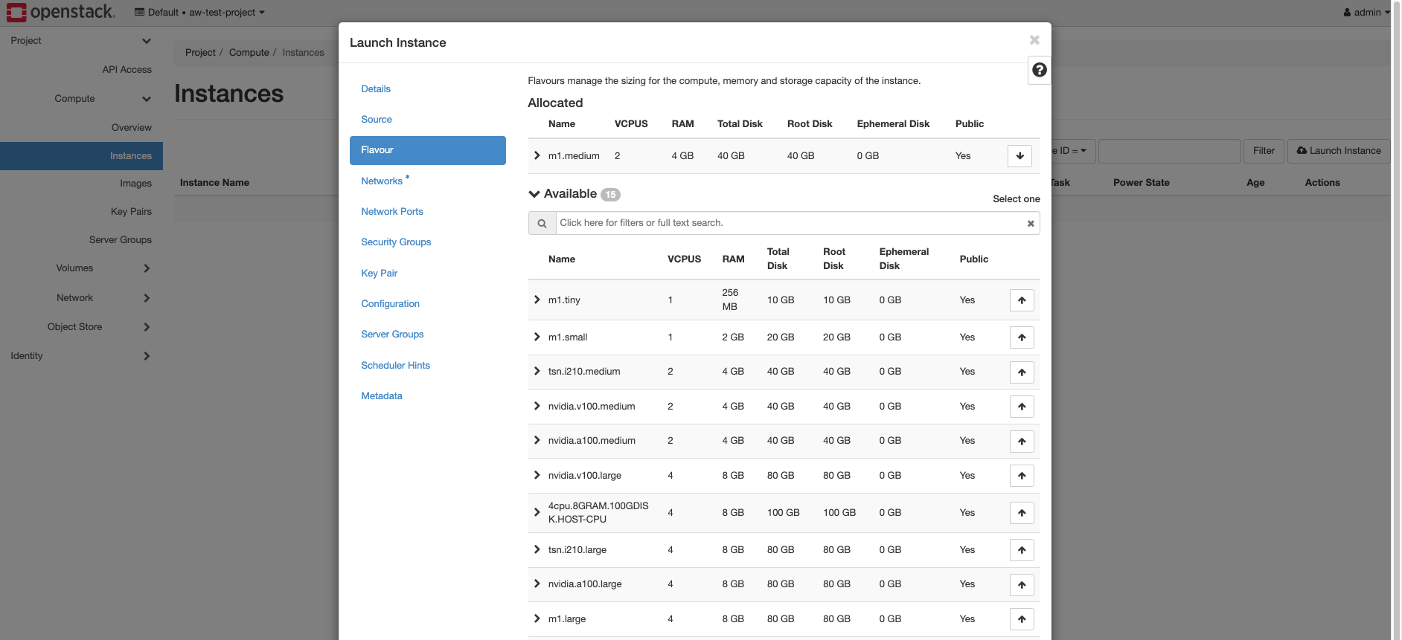Expand tsn.i210.medium row details

pos(537,371)
